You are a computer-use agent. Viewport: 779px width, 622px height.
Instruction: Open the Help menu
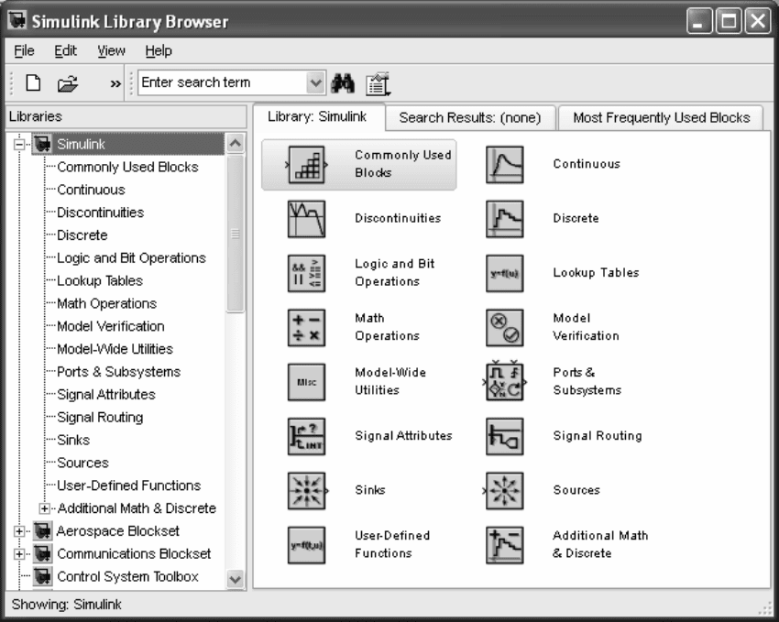pos(159,50)
